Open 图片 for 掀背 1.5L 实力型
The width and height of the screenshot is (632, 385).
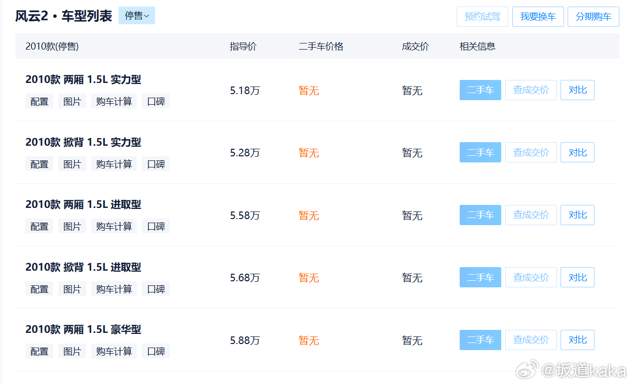pyautogui.click(x=72, y=164)
